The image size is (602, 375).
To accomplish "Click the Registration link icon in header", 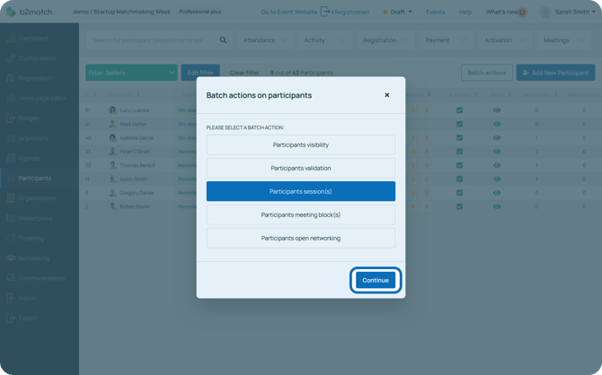I will [x=325, y=12].
